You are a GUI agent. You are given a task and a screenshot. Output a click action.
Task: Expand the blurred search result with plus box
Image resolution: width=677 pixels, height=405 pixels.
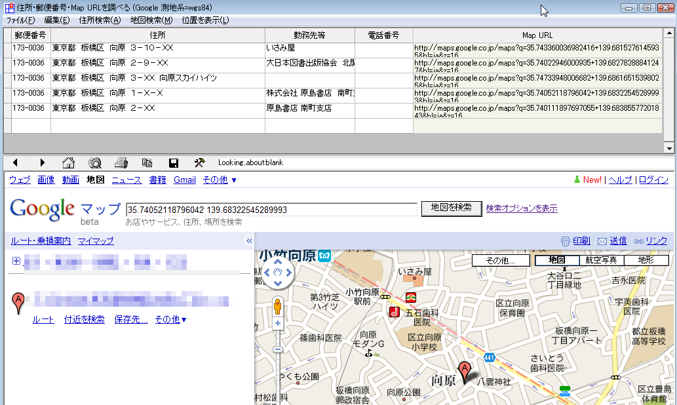(x=16, y=261)
